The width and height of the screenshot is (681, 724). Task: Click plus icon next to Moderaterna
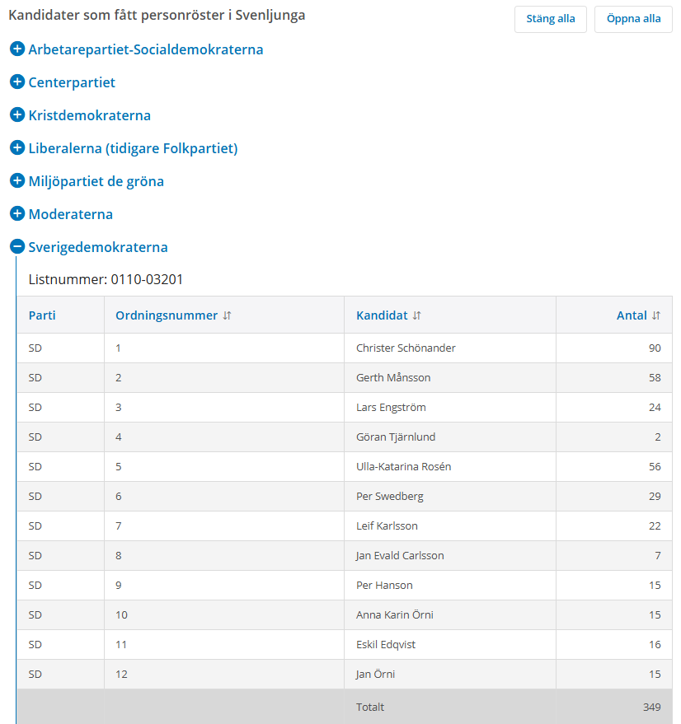(16, 214)
